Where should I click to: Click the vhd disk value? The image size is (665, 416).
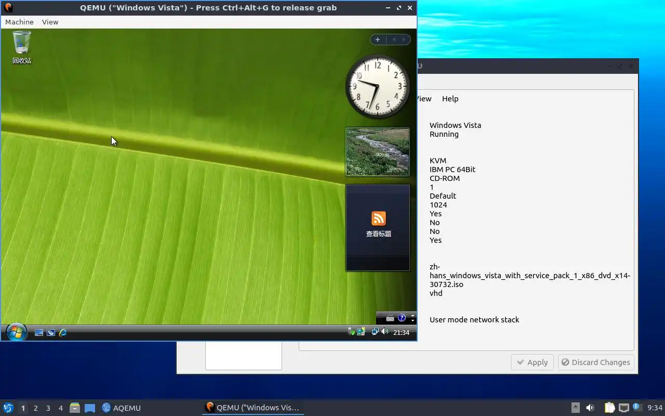click(436, 293)
